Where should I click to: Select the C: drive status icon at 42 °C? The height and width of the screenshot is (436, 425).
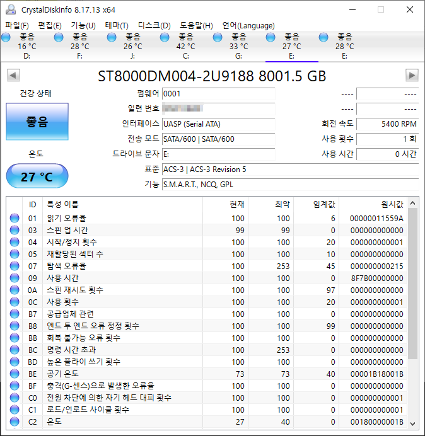165,37
